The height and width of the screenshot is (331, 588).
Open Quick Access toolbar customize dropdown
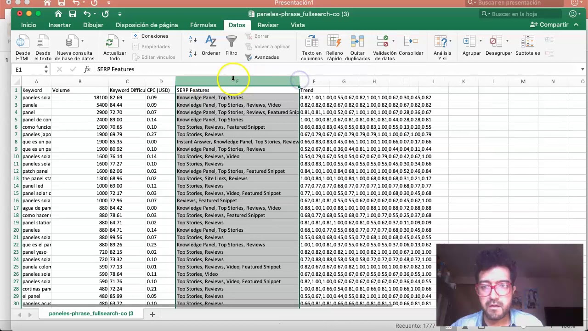119,14
